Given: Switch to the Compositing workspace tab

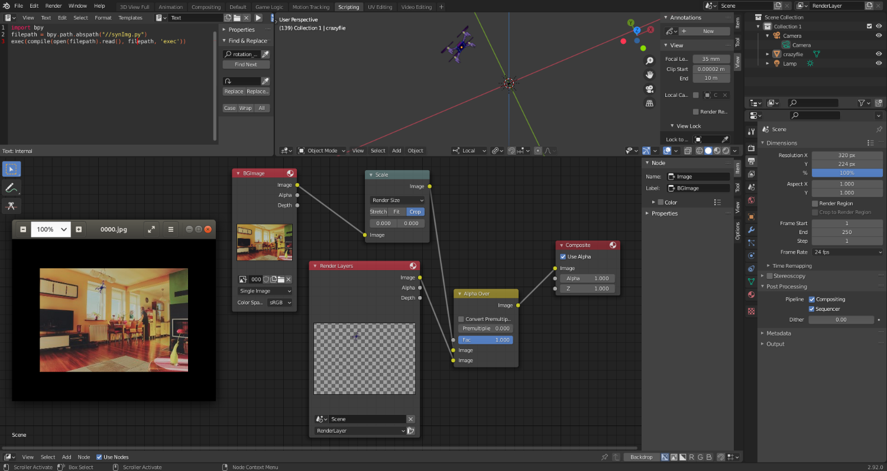Looking at the screenshot, I should pos(206,7).
